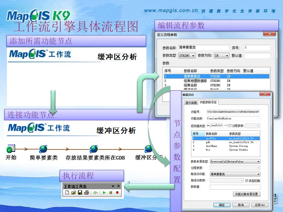This screenshot has width=283, height=212.
Task: Click the 功能名称 field ConstantBufRadius
Action: pyautogui.click(x=233, y=118)
